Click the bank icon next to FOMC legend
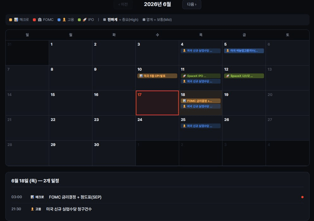Screen dimensions: 314x221 click(x=40, y=20)
